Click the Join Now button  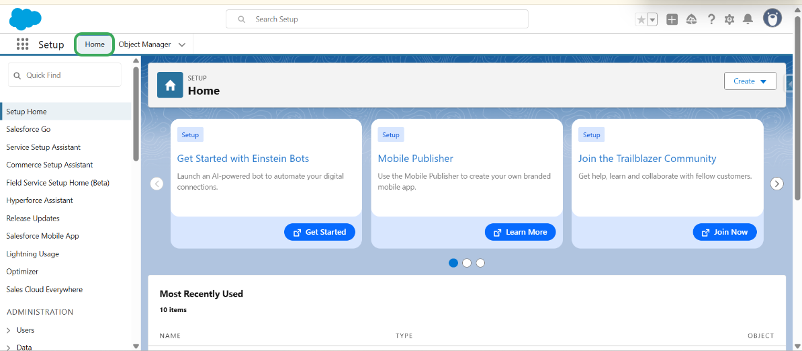[x=725, y=232]
